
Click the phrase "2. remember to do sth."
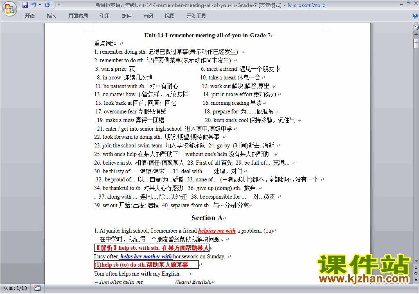coord(119,61)
